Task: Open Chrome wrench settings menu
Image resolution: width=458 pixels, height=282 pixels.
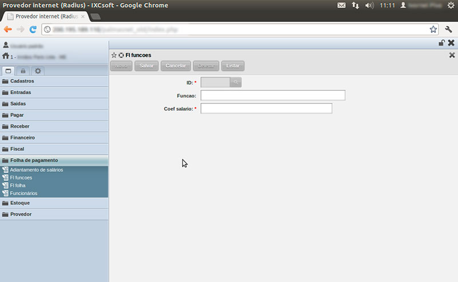Action: click(x=448, y=29)
